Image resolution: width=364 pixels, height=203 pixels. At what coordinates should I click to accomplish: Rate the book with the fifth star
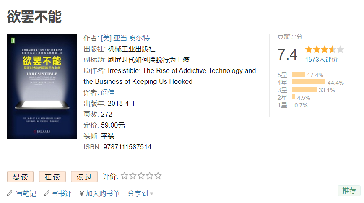coord(158,176)
